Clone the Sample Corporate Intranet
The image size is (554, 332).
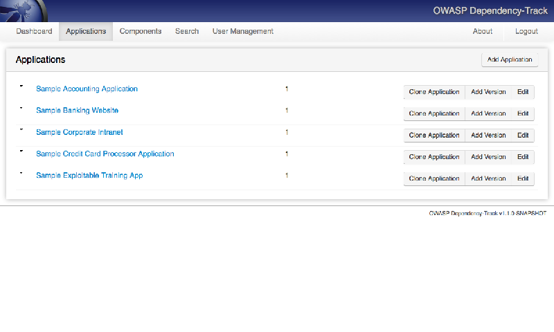[x=434, y=135]
